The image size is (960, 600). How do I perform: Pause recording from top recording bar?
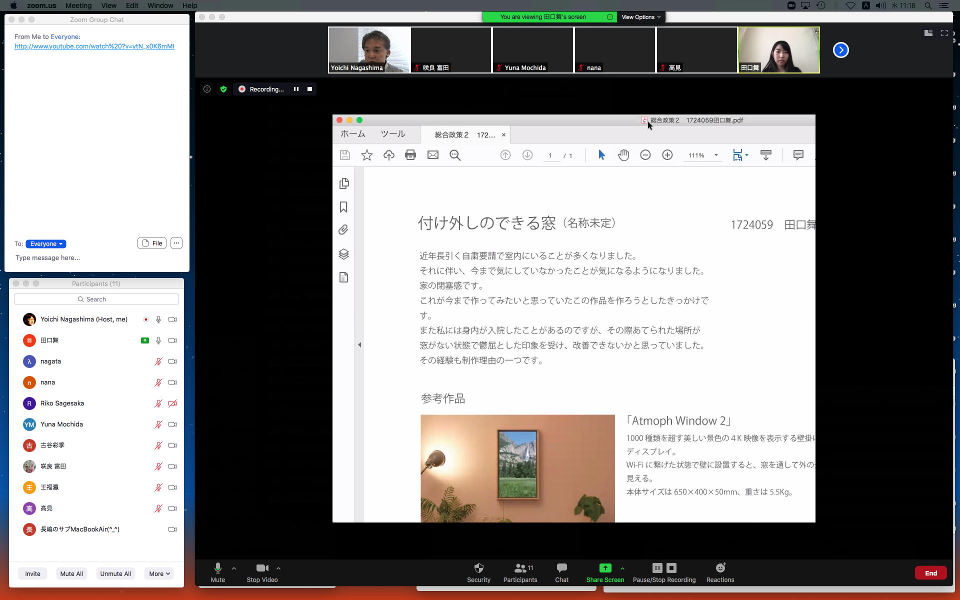pos(296,89)
